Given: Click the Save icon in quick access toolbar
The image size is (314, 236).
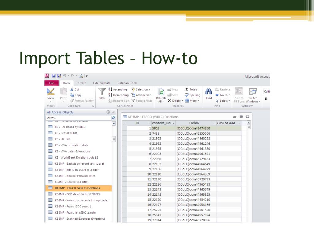Looking at the screenshot, I should pos(53,76).
